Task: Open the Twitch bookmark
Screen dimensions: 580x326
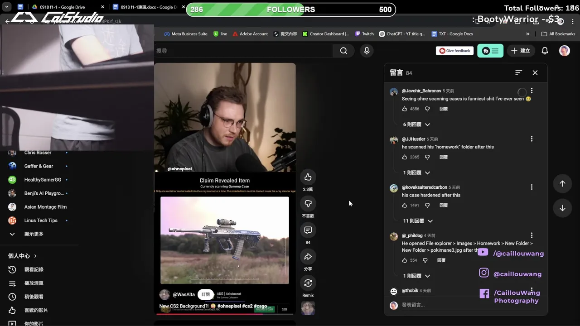Action: [364, 34]
